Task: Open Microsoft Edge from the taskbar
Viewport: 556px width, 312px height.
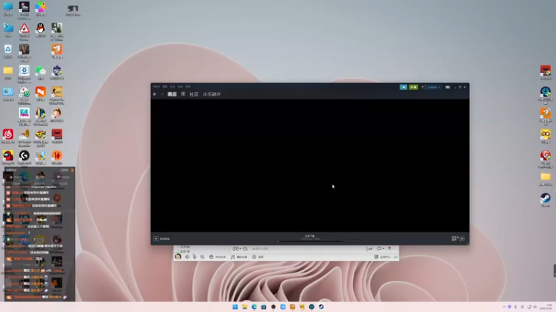Action: tap(254, 306)
